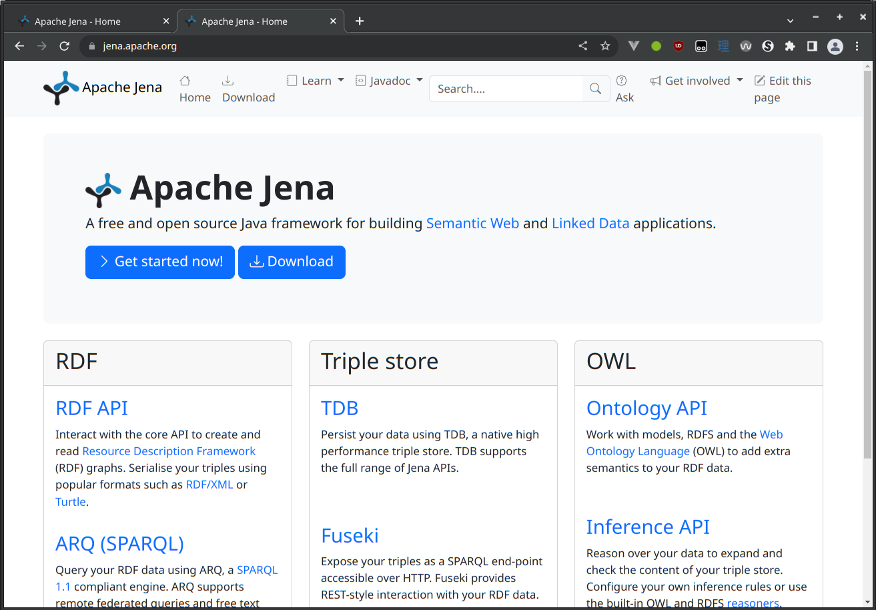
Task: Open Edit this page nav link
Action: (783, 89)
